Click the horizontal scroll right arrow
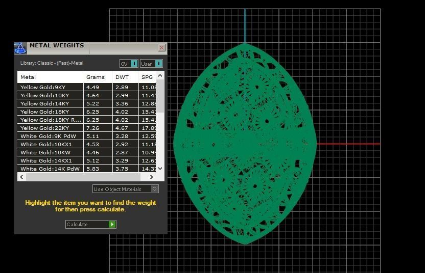Image resolution: width=425 pixels, height=273 pixels. tap(152, 177)
